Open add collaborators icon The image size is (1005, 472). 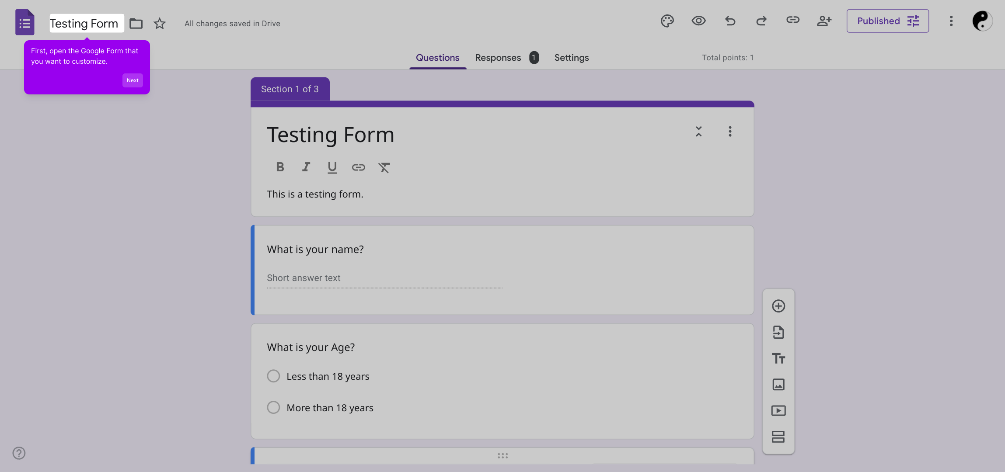[x=824, y=21]
